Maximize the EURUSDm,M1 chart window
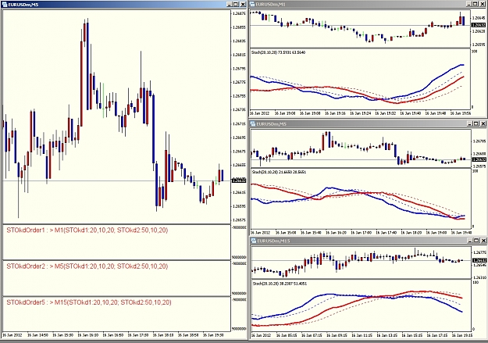 pos(476,4)
